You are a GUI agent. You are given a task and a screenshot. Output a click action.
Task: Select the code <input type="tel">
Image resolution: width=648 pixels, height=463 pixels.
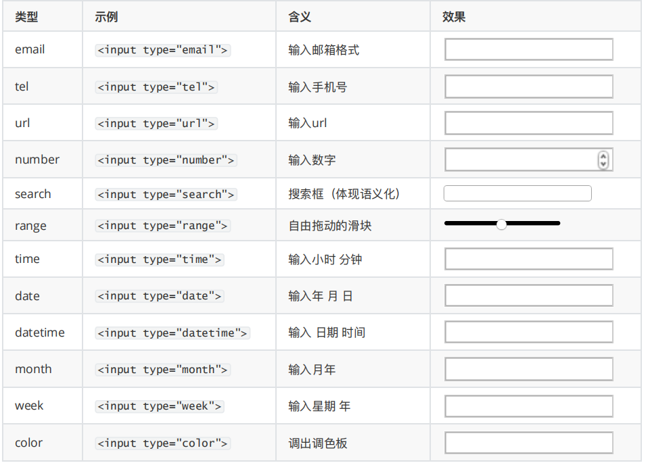[x=156, y=87]
